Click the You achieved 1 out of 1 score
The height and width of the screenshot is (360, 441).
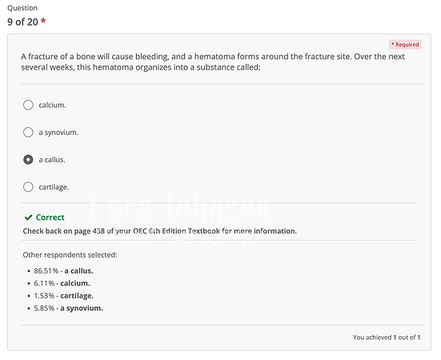tap(387, 338)
